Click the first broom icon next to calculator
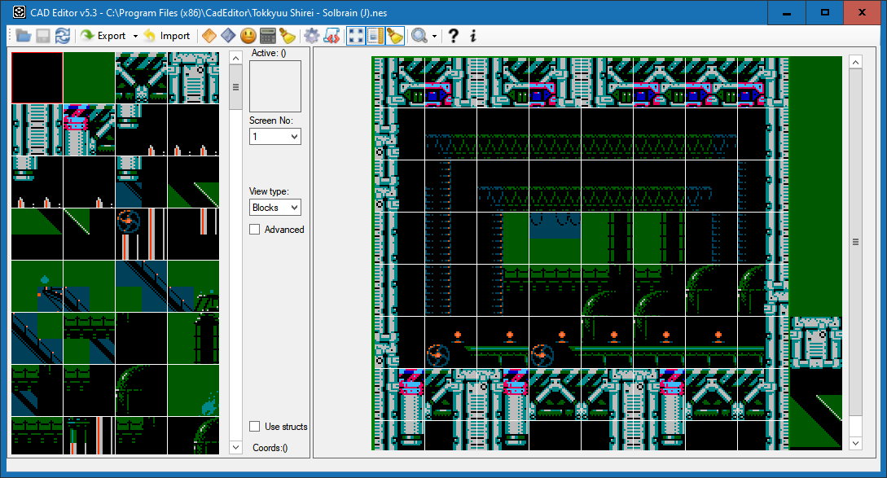Image resolution: width=887 pixels, height=478 pixels. click(x=288, y=36)
